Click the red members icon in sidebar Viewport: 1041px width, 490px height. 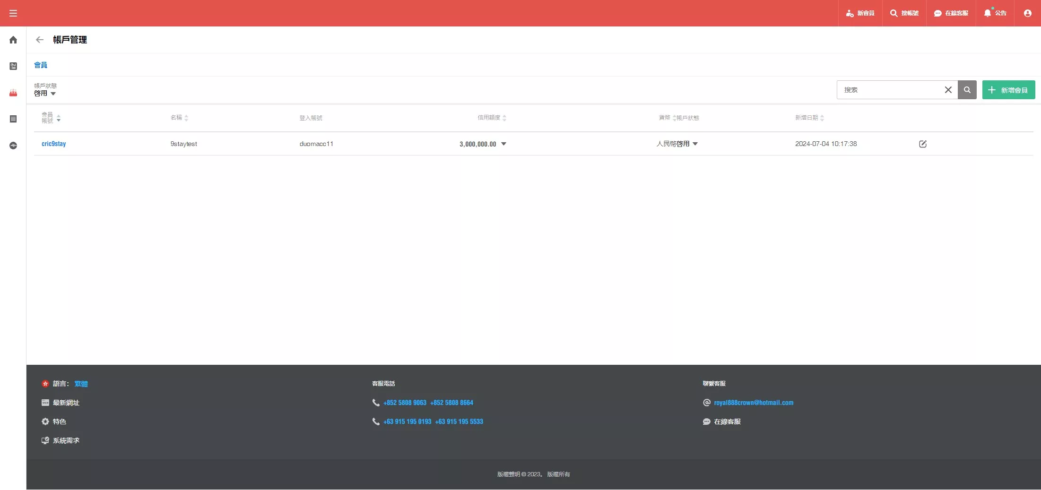[x=13, y=93]
